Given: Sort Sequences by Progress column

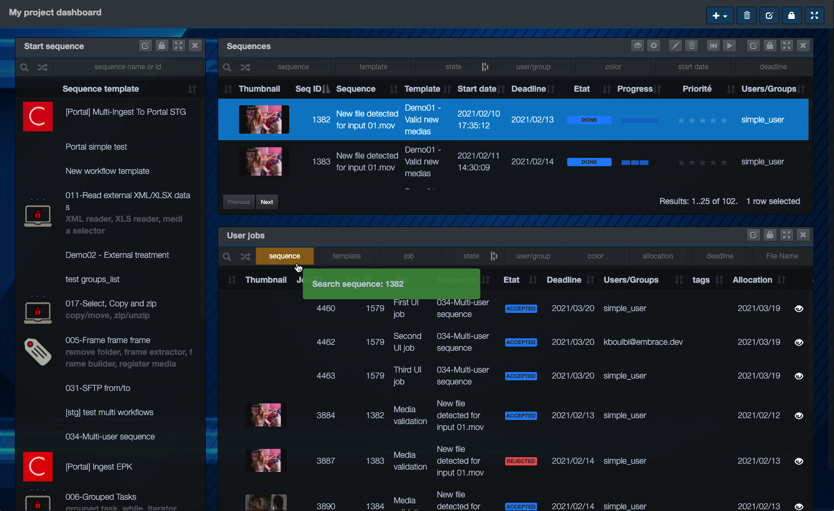Looking at the screenshot, I should click(x=658, y=89).
